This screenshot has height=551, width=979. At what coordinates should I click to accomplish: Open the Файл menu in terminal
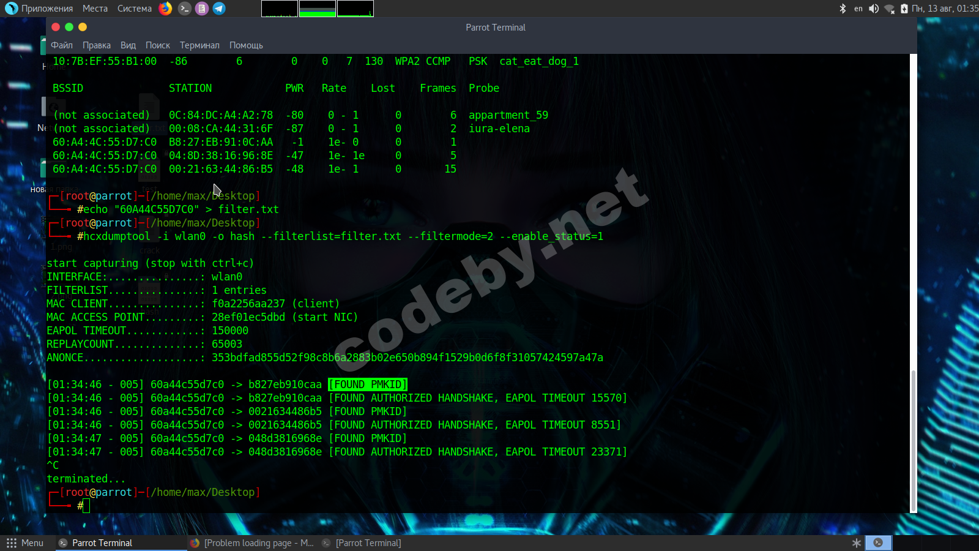click(62, 45)
